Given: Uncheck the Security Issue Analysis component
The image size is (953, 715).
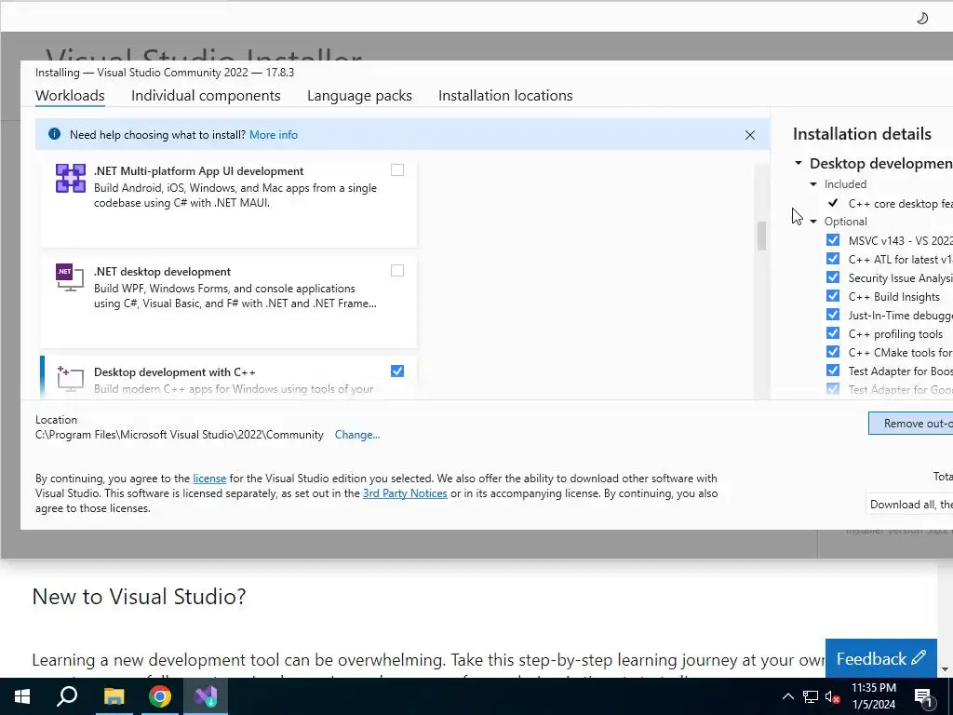Looking at the screenshot, I should 833,277.
